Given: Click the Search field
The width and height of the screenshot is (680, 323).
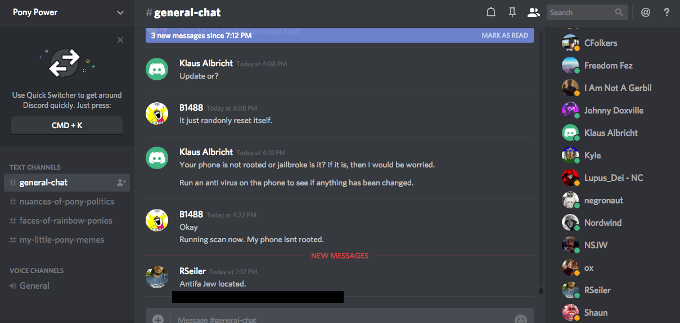Looking at the screenshot, I should (x=580, y=12).
